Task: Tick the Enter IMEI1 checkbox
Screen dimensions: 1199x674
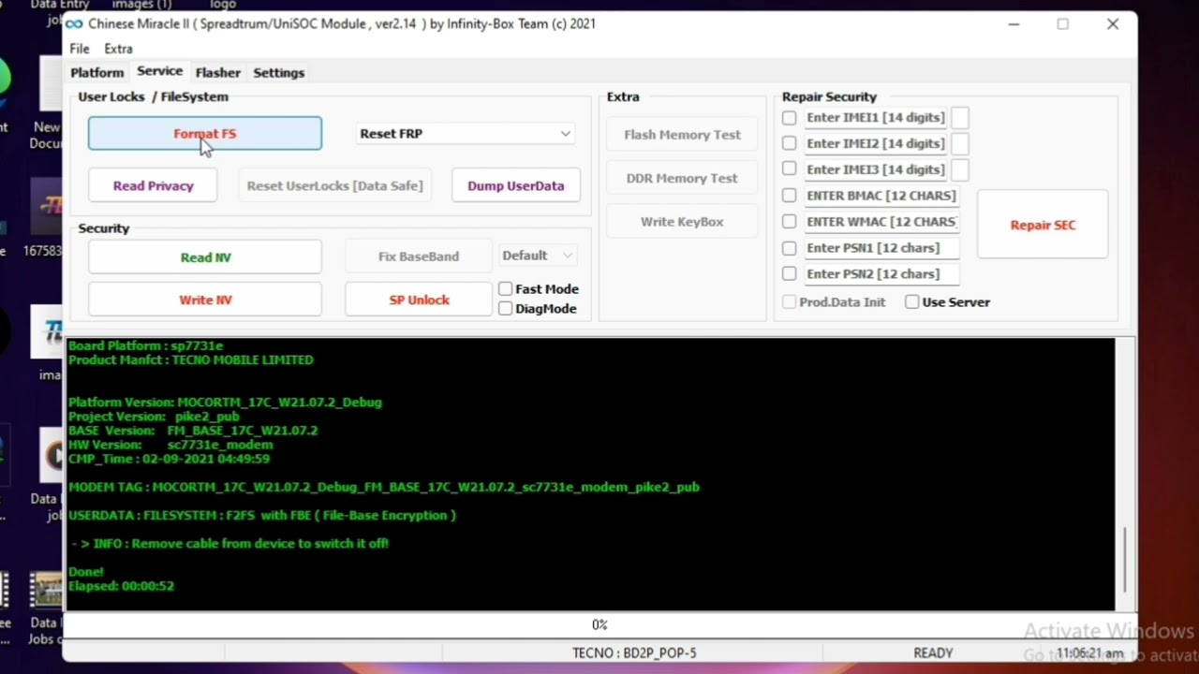Action: point(790,117)
